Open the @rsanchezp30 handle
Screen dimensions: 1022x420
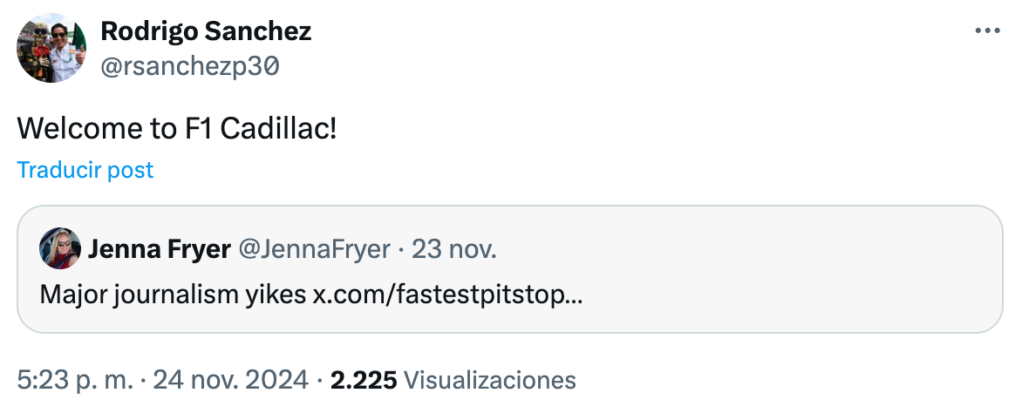(x=191, y=67)
